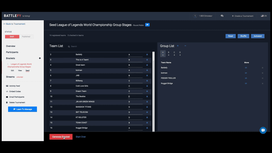Lock the BiSheng team seed
This screenshot has height=153, width=272.
(x=147, y=81)
